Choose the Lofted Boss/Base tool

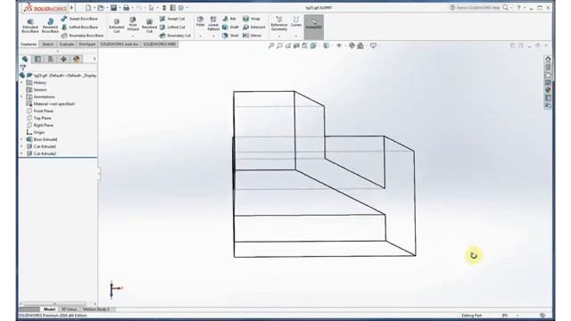click(79, 27)
